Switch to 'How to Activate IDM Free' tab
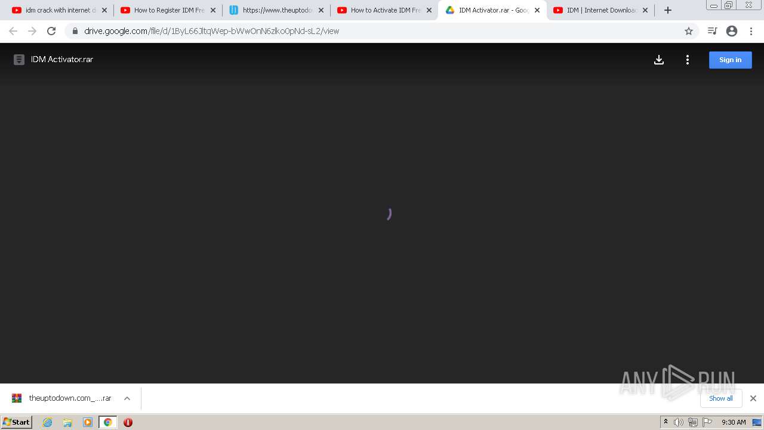The height and width of the screenshot is (430, 764). (x=385, y=10)
